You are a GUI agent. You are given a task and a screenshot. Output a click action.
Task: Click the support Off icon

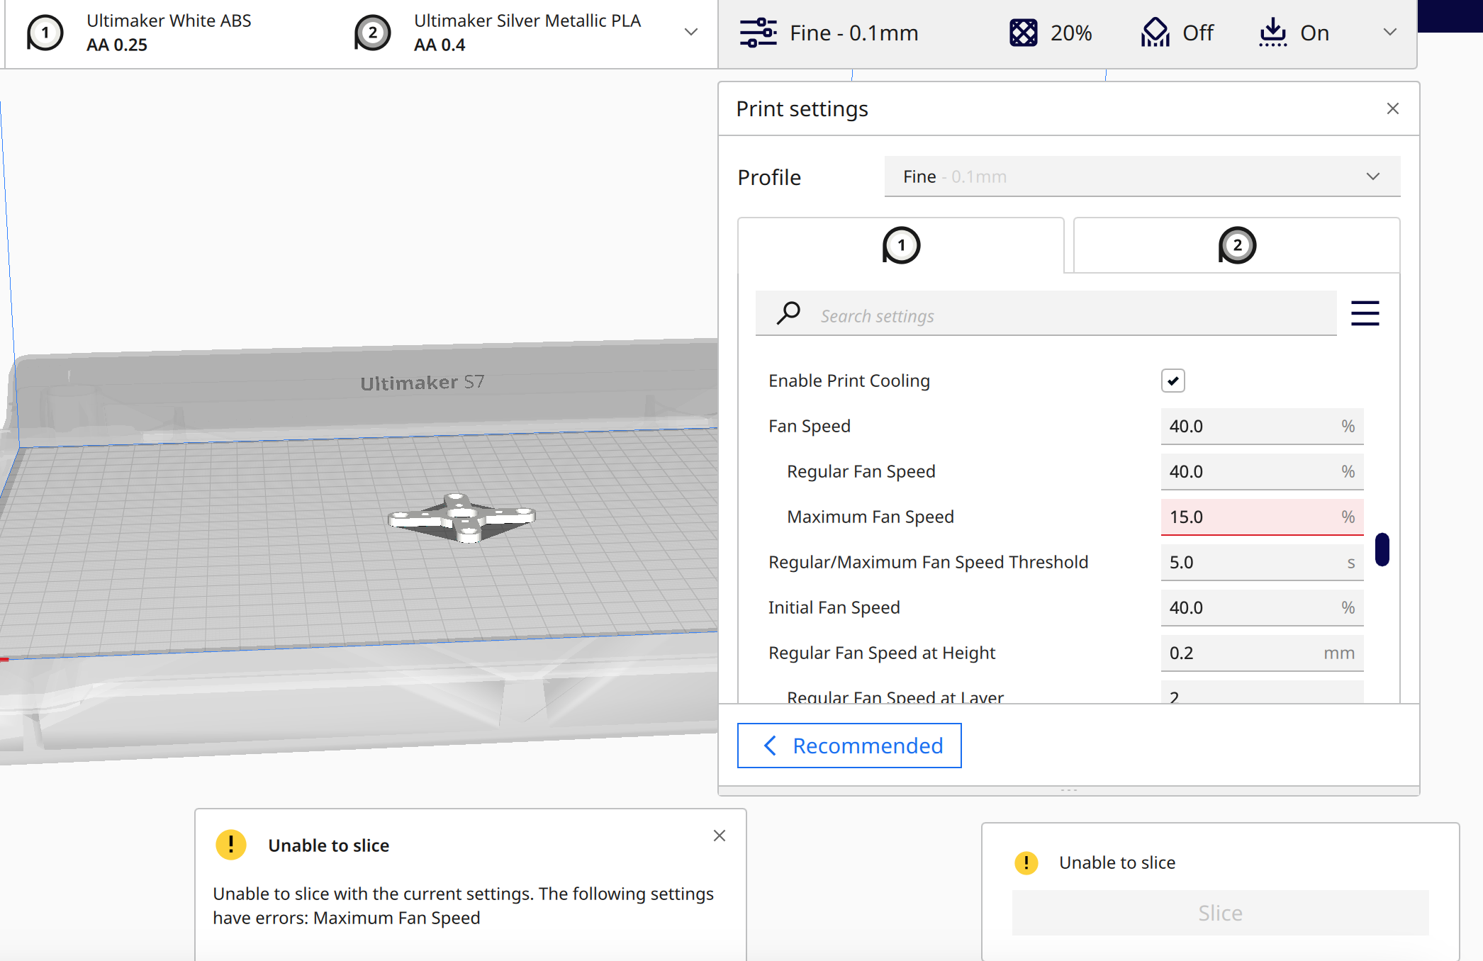point(1155,33)
